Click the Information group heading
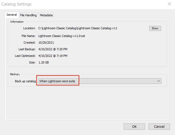 coord(17,22)
